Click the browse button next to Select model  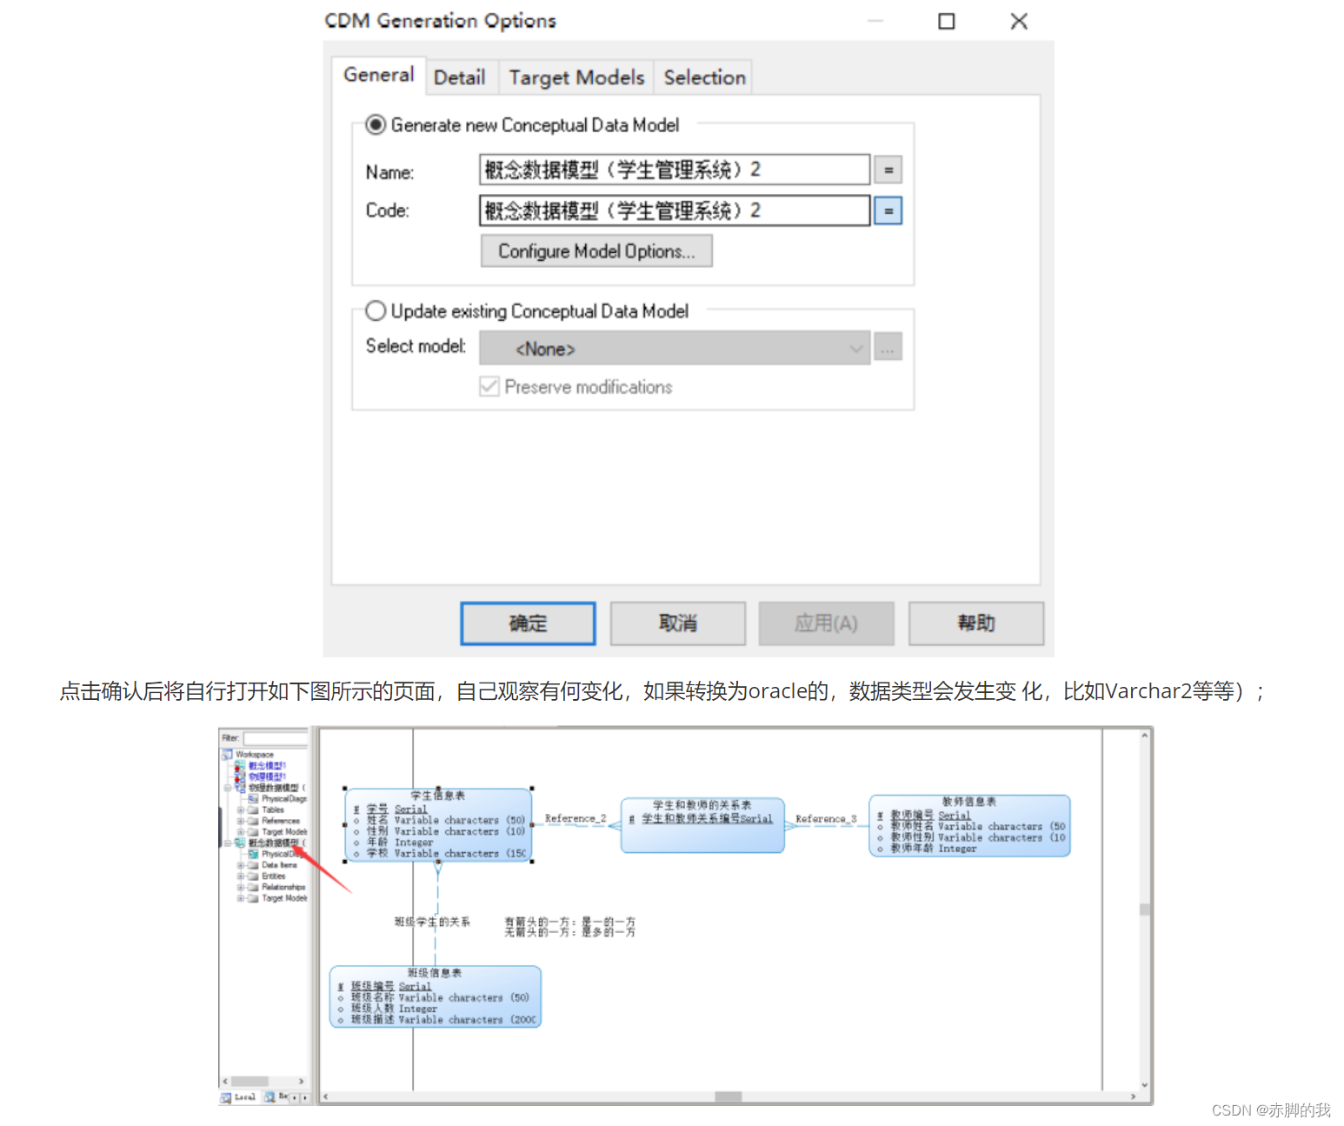888,347
